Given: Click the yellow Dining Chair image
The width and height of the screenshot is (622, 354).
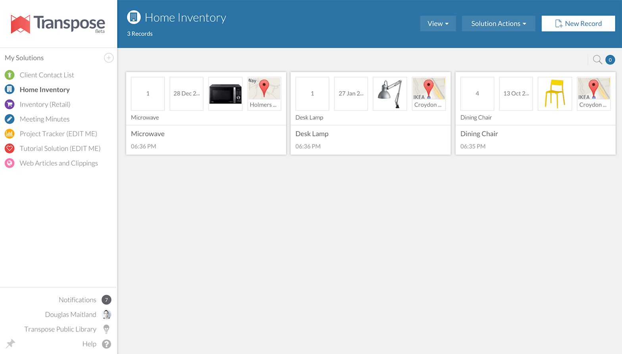Looking at the screenshot, I should [x=555, y=94].
